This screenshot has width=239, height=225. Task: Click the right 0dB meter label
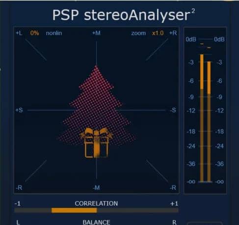(x=219, y=39)
